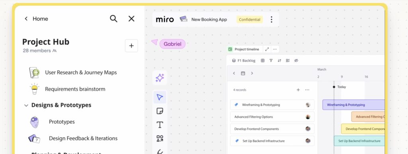Click Gabriel's cursor name tag
Viewport: 408px width, 154px height.
[173, 44]
